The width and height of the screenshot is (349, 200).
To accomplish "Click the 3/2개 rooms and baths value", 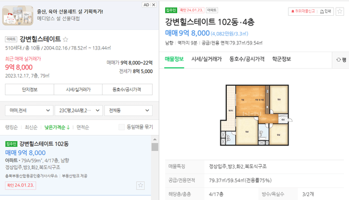I will click(308, 194).
